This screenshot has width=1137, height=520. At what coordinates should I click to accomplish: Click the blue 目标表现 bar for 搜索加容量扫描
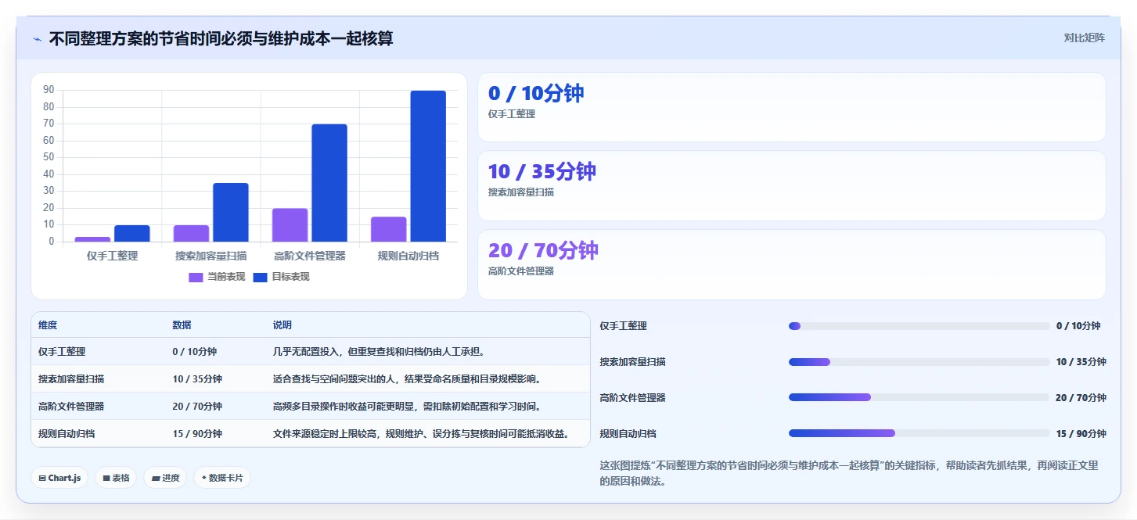pyautogui.click(x=231, y=213)
